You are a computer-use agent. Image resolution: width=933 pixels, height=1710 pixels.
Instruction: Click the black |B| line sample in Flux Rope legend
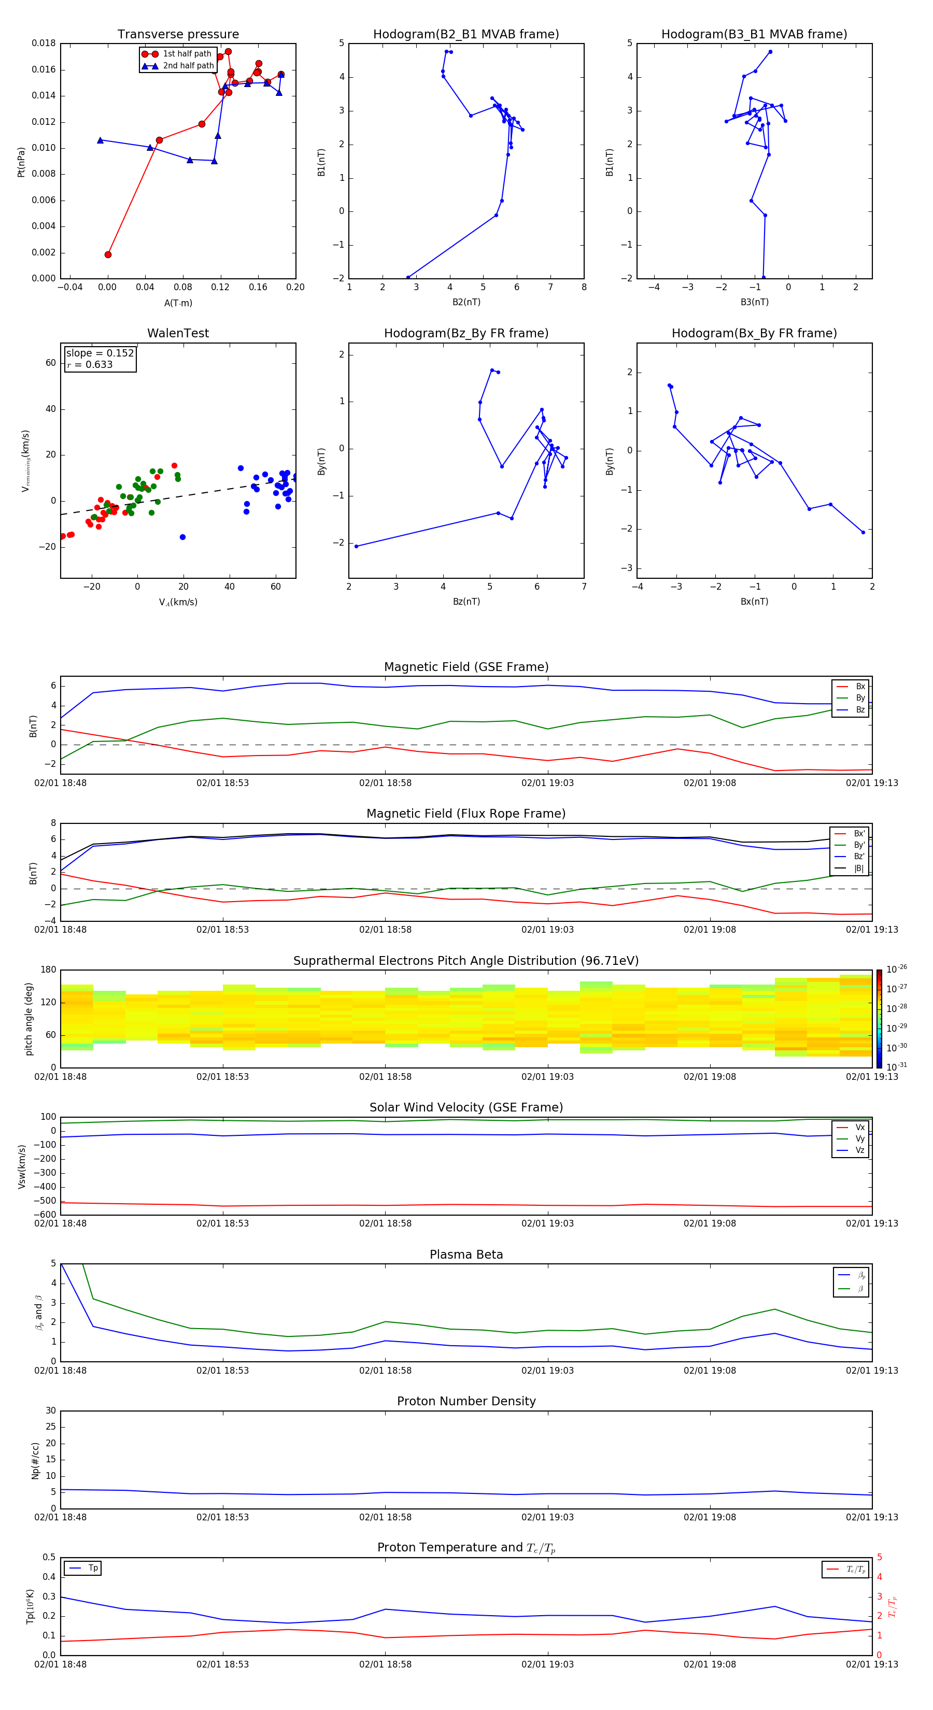(841, 869)
